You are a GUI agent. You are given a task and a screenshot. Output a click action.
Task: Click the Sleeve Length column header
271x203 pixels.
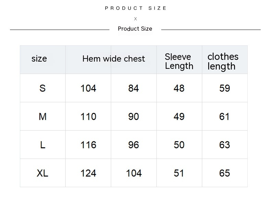point(179,61)
